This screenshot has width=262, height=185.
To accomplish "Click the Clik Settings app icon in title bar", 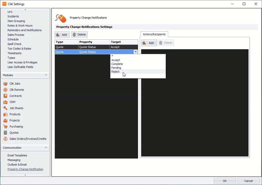I will coord(4,4).
